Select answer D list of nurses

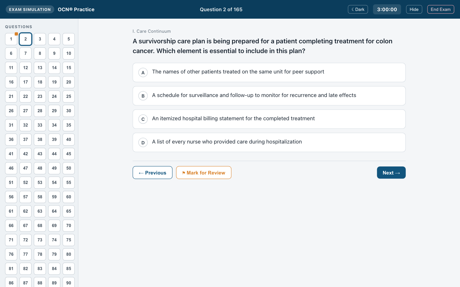(x=269, y=142)
